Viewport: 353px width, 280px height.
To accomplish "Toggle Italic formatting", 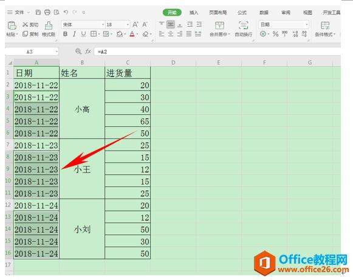I will click(x=74, y=34).
